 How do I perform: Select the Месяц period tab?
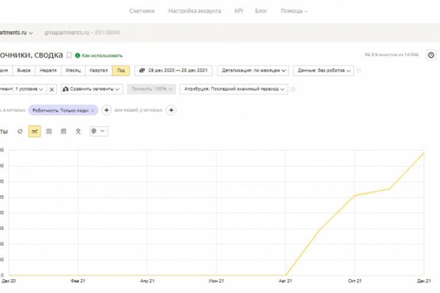(73, 70)
